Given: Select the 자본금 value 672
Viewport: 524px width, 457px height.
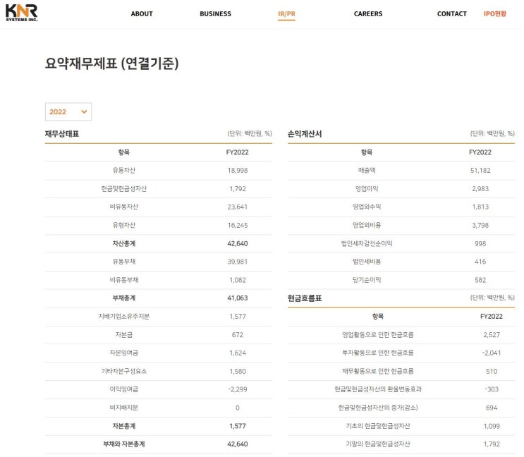Looking at the screenshot, I should click(238, 335).
